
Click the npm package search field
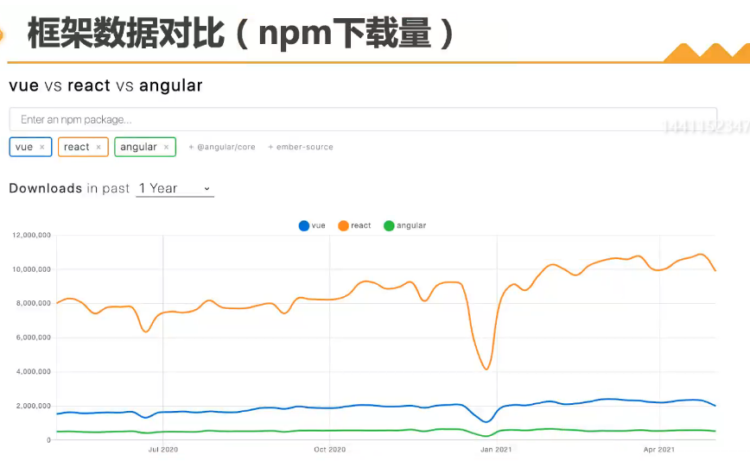pos(363,119)
